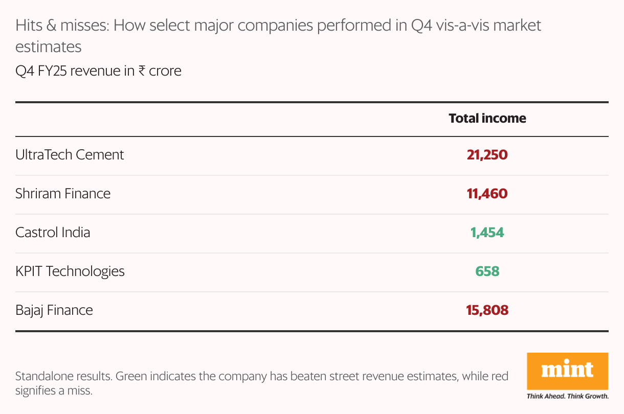Click the Q4 FY25 revenue subtitle

[98, 71]
